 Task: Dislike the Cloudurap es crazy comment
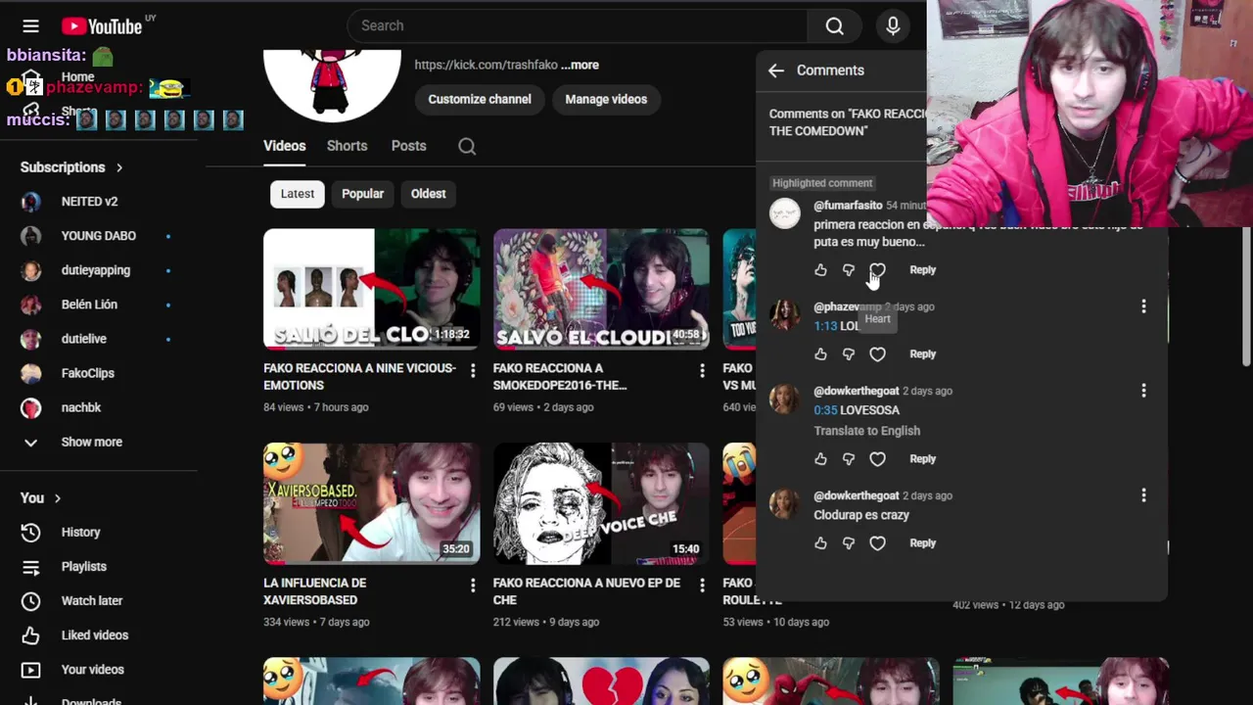point(849,543)
